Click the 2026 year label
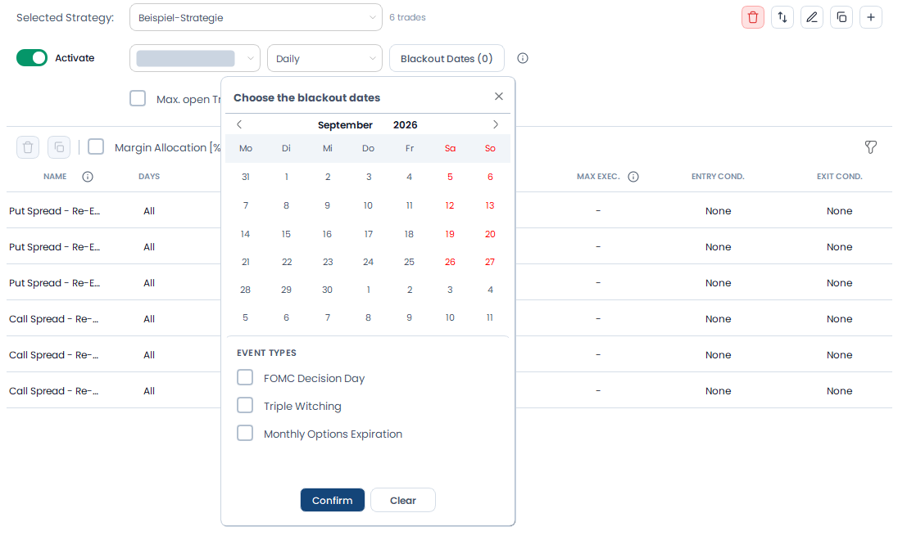Screen dimensions: 898x540 click(x=405, y=124)
